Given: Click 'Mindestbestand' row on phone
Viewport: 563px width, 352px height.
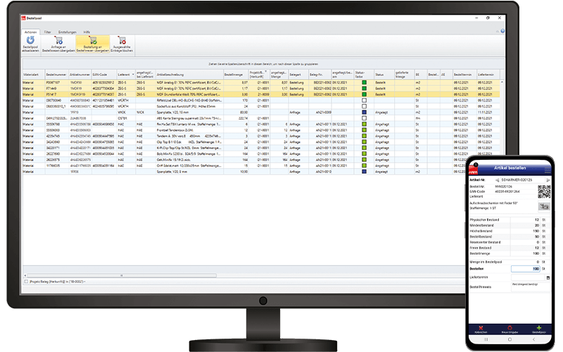Looking at the screenshot, I should [508, 225].
